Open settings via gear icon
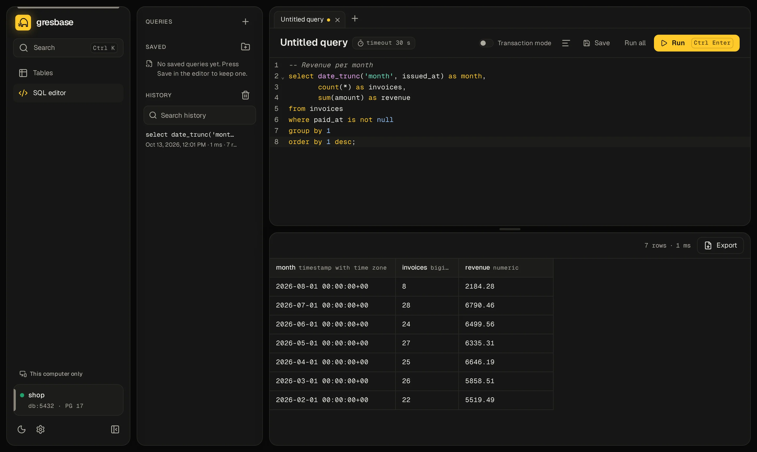The image size is (757, 452). click(x=40, y=429)
